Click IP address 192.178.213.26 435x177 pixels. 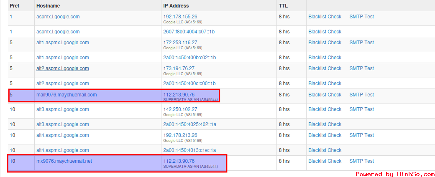180,135
